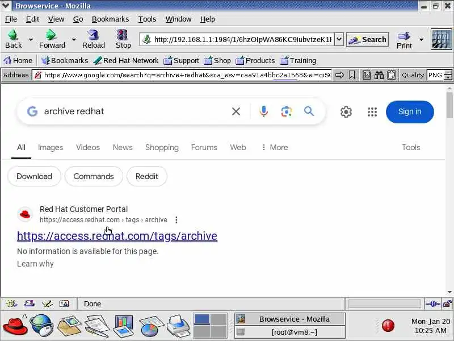Click the microphone voice search icon
The image size is (454, 341).
(x=263, y=111)
